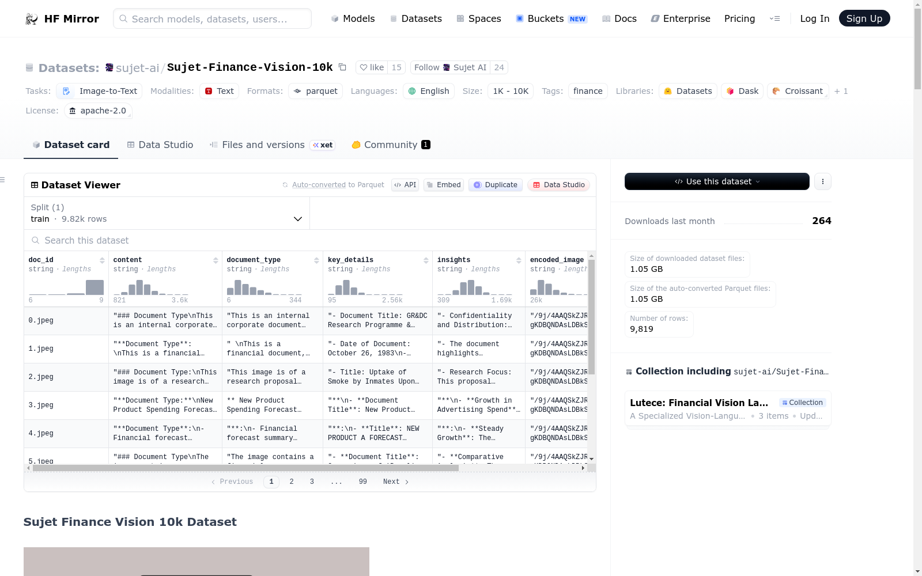Open the Lutece: Financial Vision collection card
The height and width of the screenshot is (576, 922).
(728, 409)
